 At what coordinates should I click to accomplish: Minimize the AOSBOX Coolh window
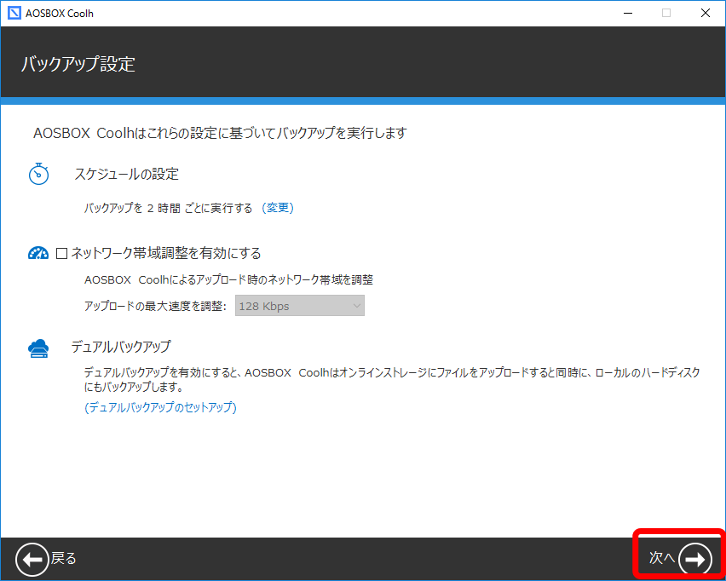coord(627,13)
